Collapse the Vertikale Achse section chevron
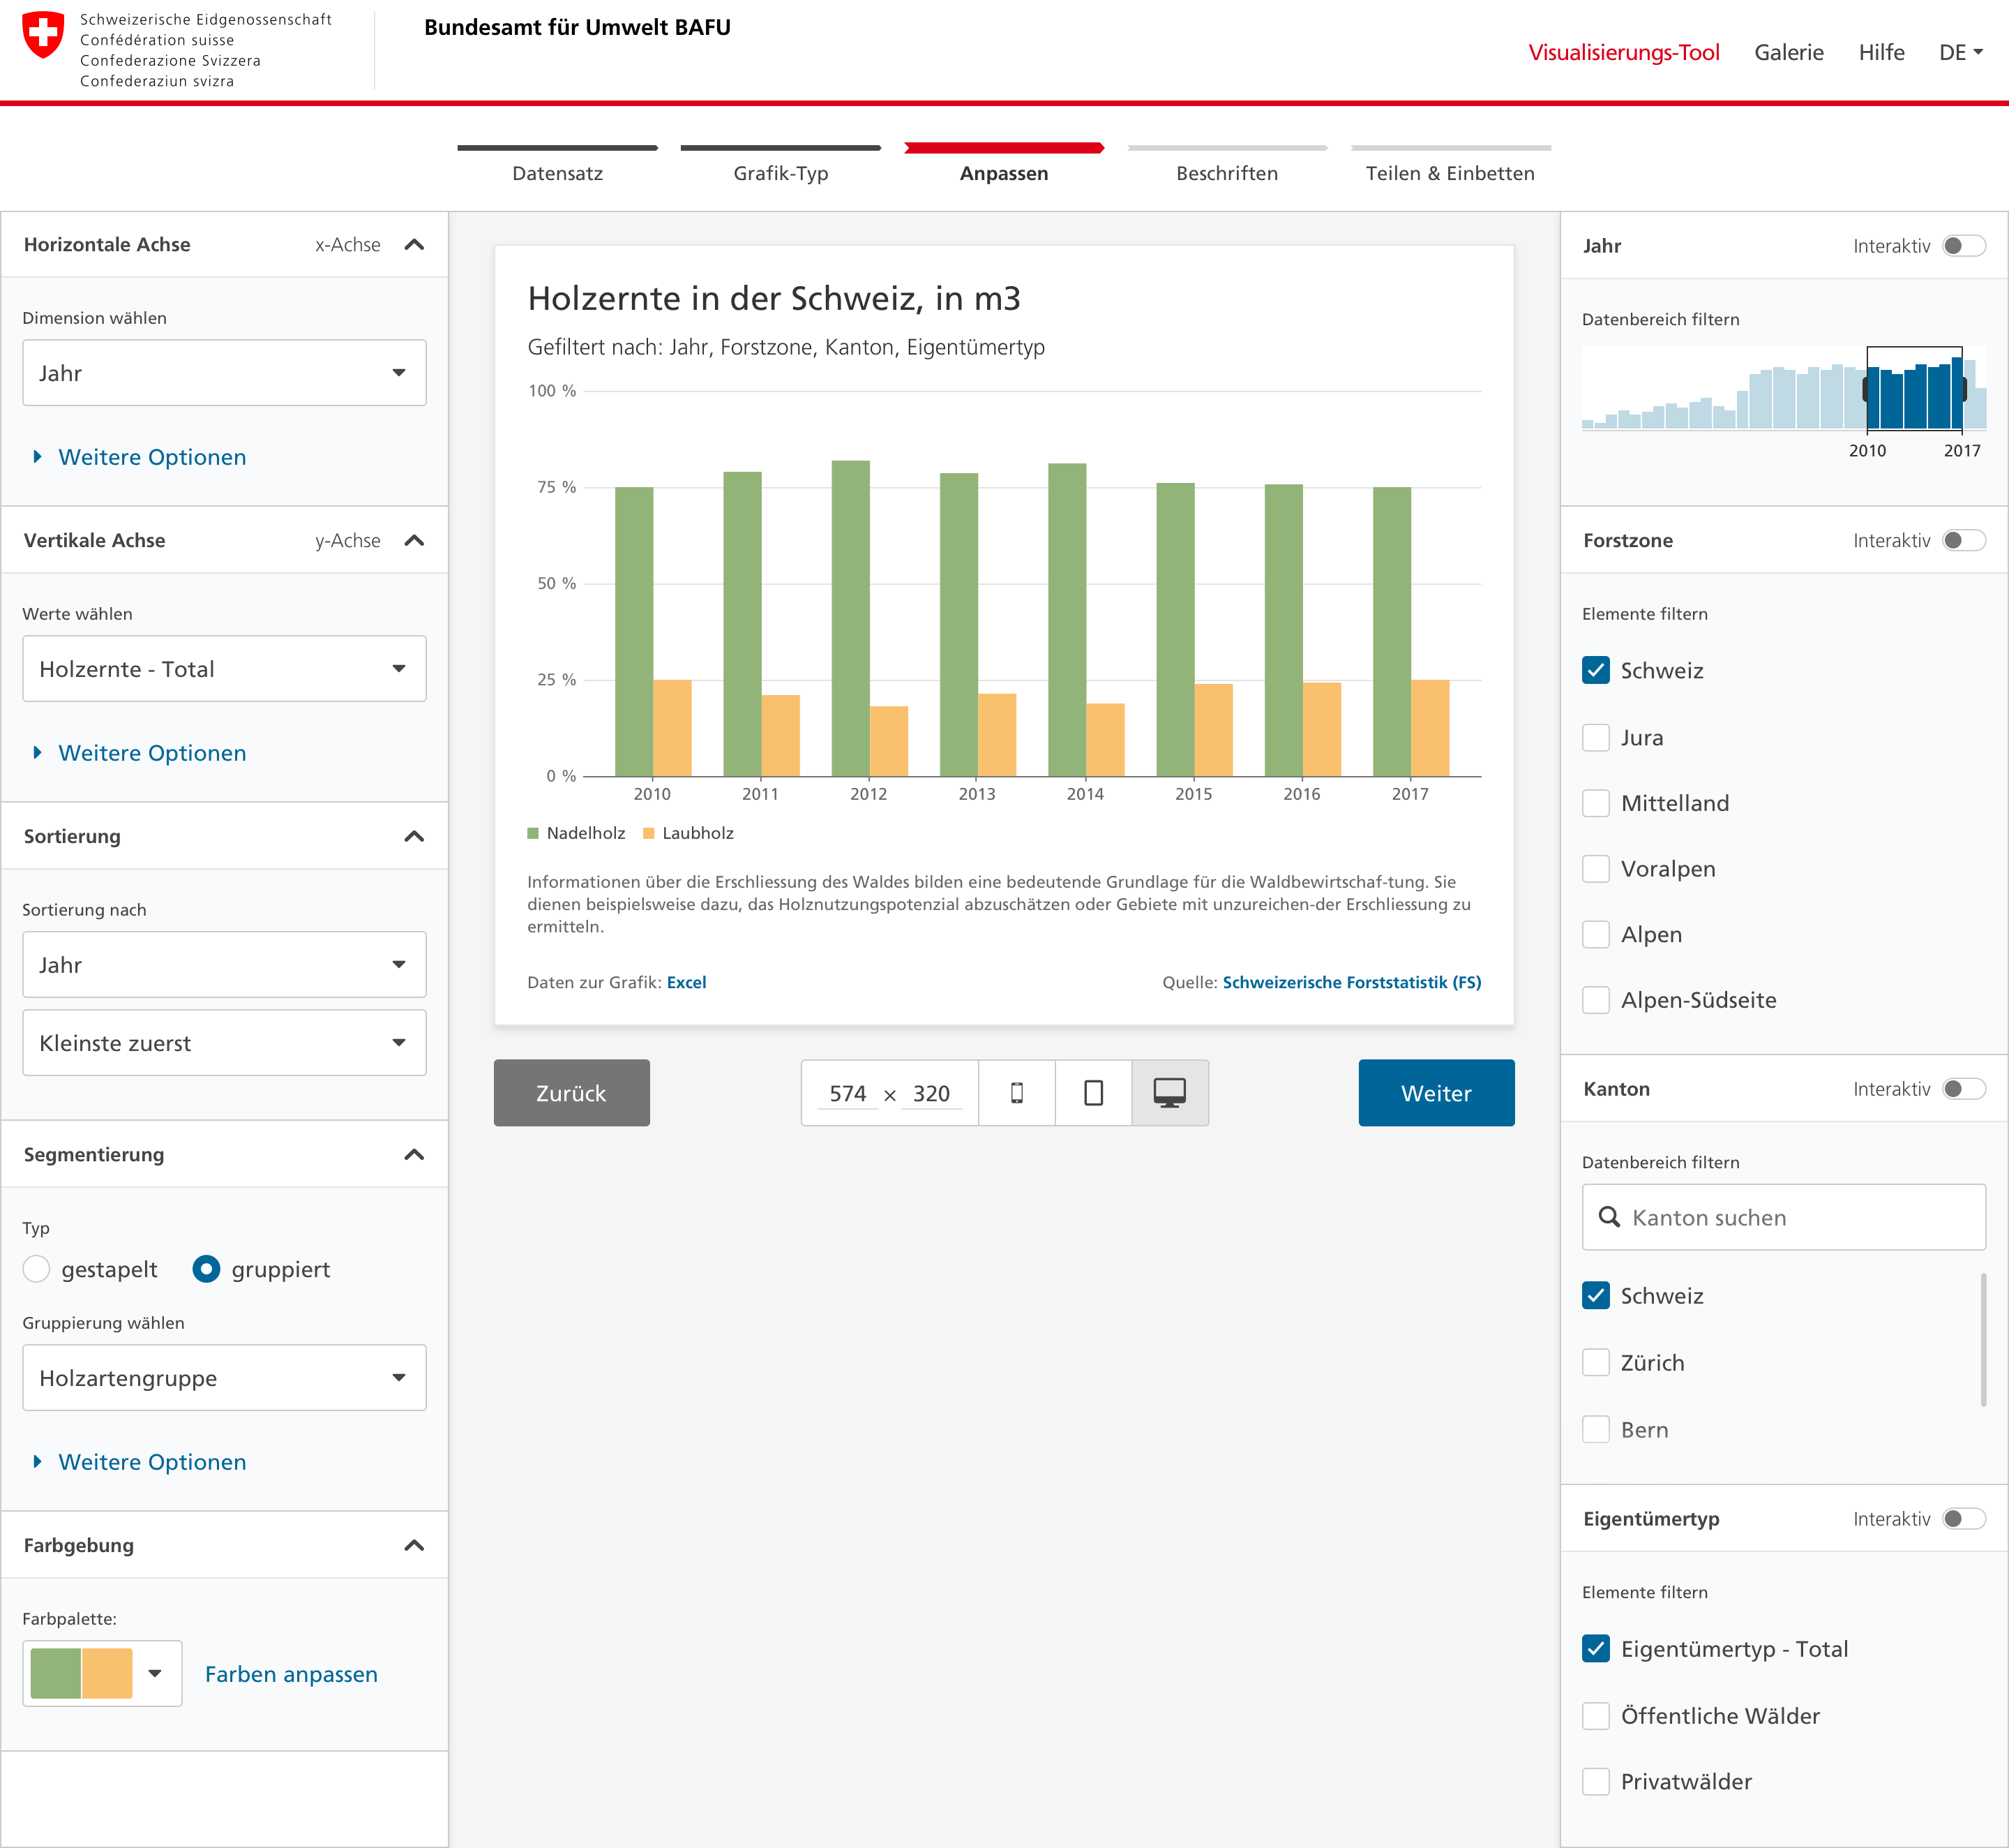The height and width of the screenshot is (1848, 2009). click(x=414, y=541)
